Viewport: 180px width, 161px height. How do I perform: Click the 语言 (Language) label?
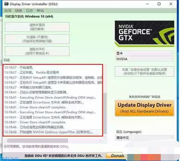pyautogui.click(x=129, y=132)
